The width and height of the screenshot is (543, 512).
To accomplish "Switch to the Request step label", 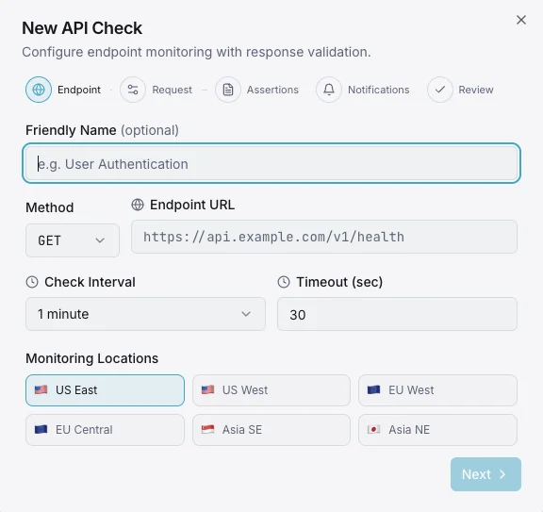I will point(172,90).
